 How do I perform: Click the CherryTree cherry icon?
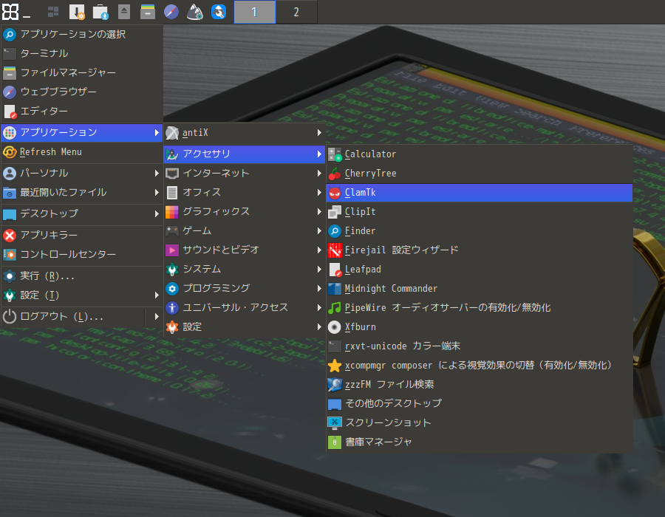335,174
